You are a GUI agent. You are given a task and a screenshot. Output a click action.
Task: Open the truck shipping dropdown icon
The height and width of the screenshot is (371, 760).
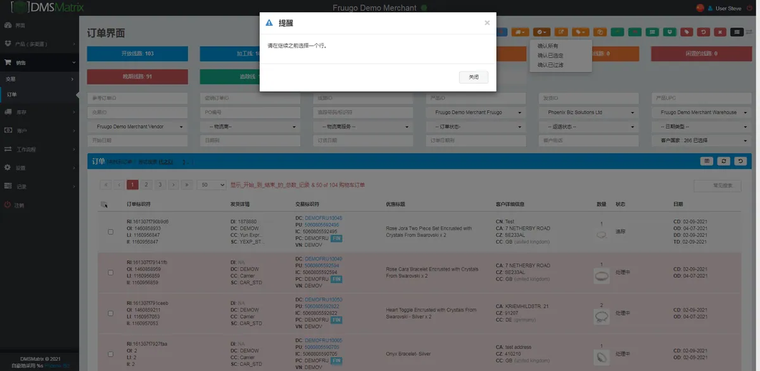521,32
